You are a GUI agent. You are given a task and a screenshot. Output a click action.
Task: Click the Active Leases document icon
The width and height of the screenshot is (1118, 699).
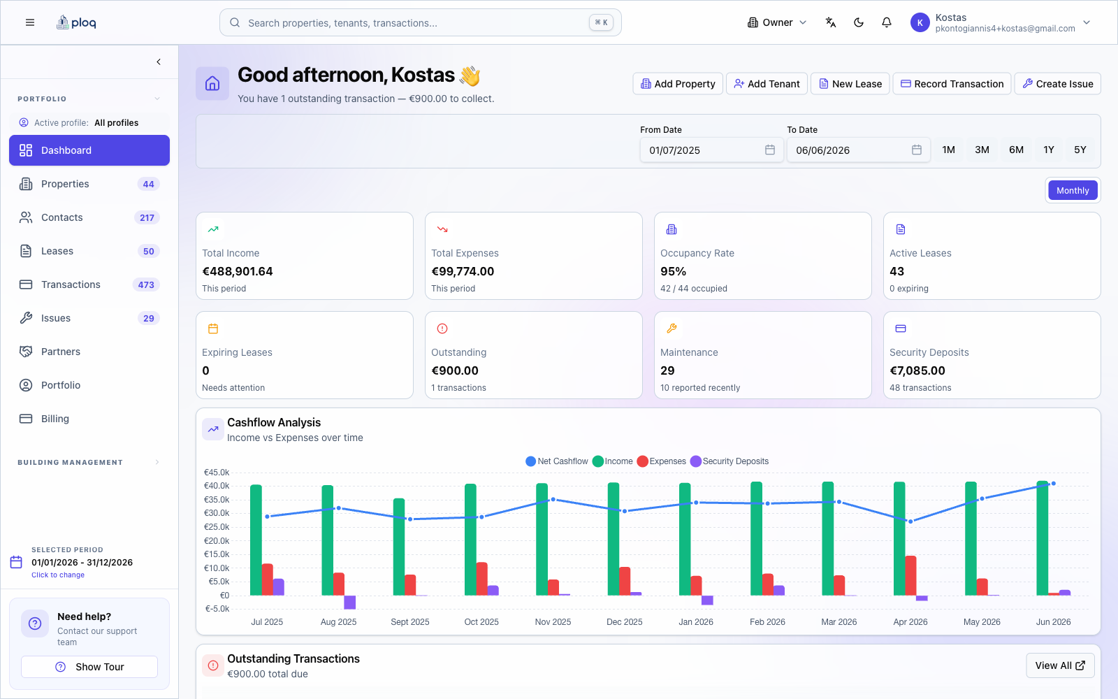(x=901, y=229)
